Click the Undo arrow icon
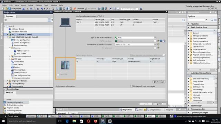Viewport: 221px width, 124px height. (42, 9)
